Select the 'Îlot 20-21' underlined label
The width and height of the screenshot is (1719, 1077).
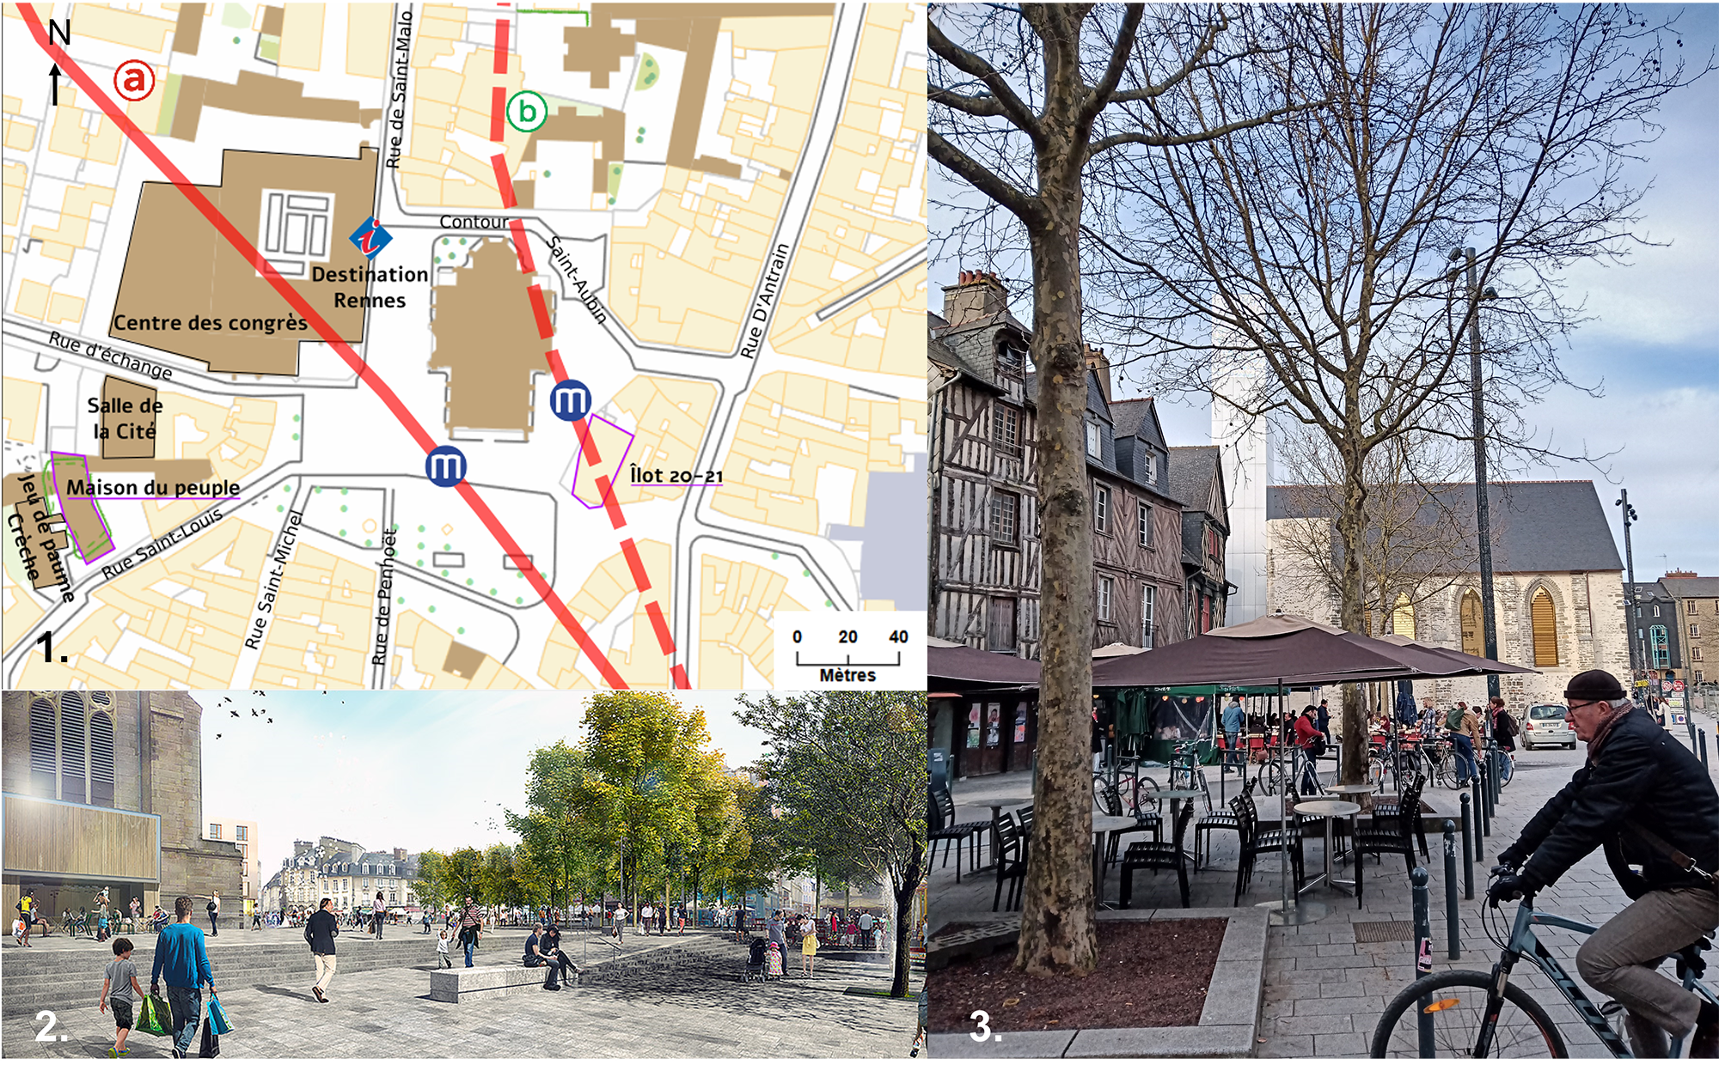676,476
